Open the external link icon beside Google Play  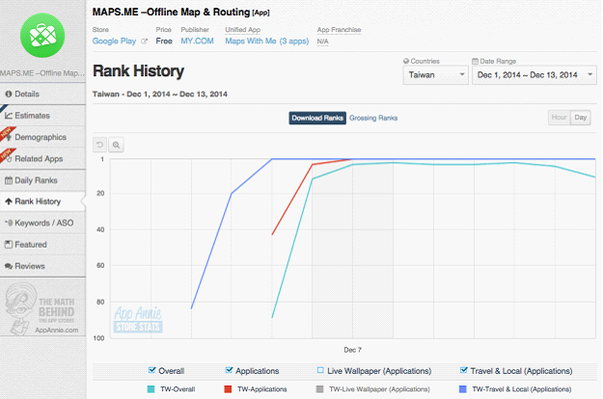tap(144, 41)
